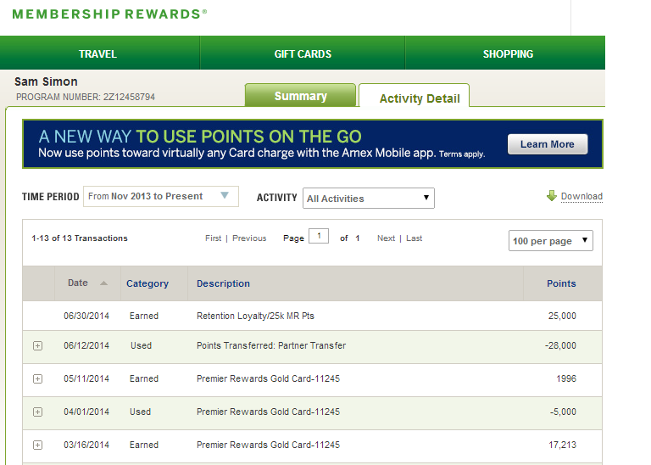The image size is (651, 465).
Task: Click the 05/11/2014 date cell
Action: [x=86, y=378]
